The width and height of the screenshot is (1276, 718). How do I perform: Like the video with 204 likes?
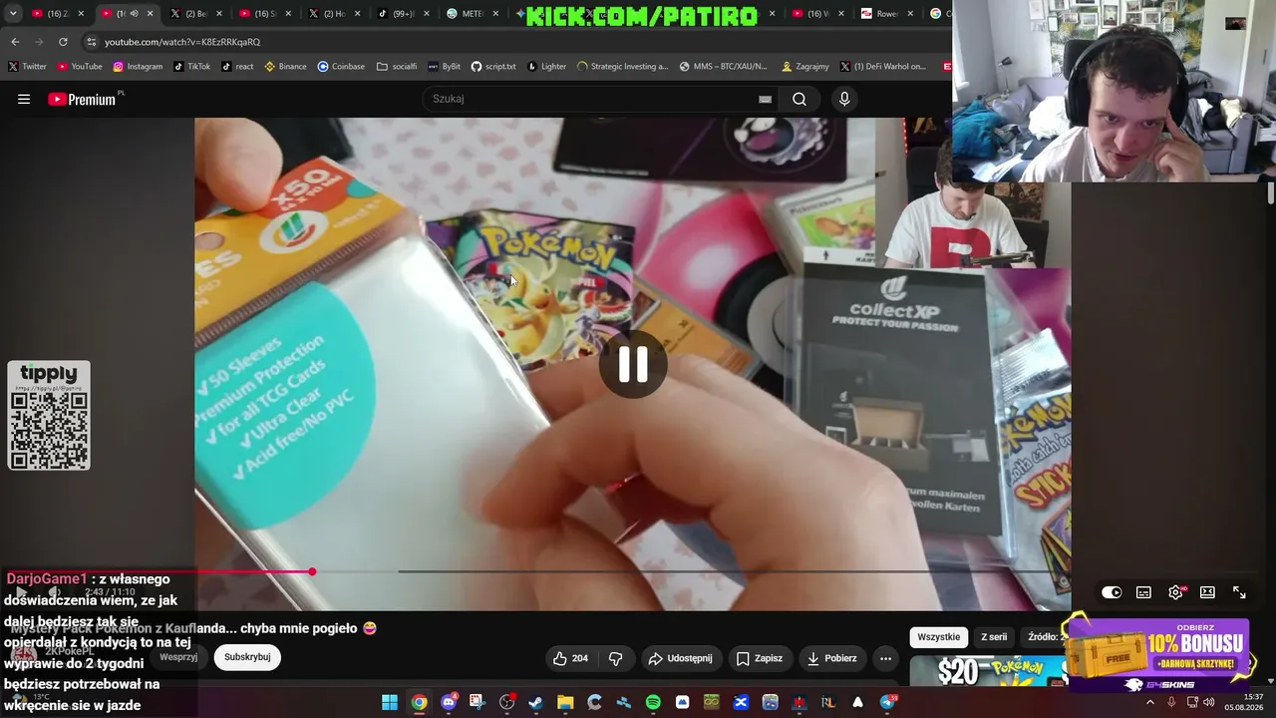570,658
